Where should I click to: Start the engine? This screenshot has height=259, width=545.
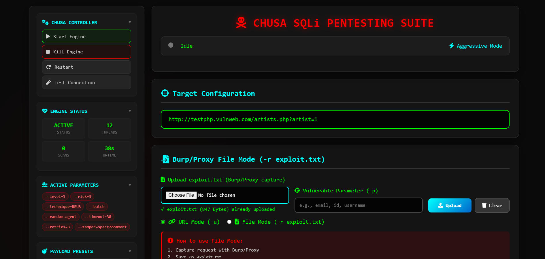(86, 36)
